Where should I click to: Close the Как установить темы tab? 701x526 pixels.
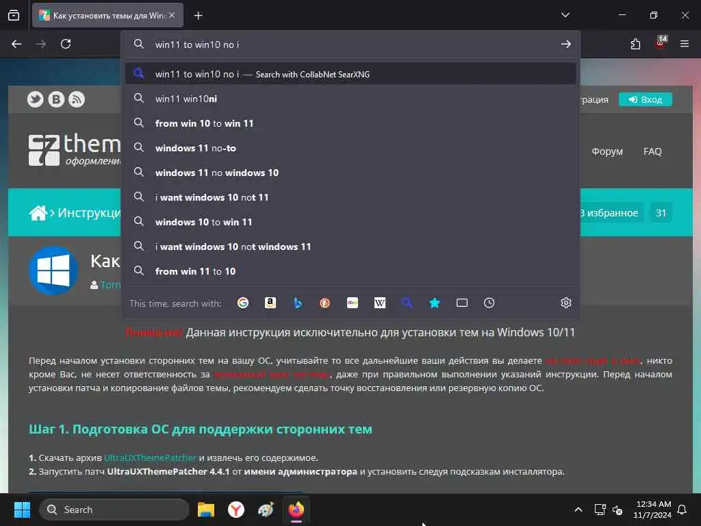tap(172, 15)
